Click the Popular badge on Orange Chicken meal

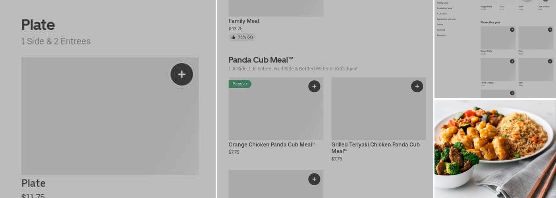coord(240,84)
